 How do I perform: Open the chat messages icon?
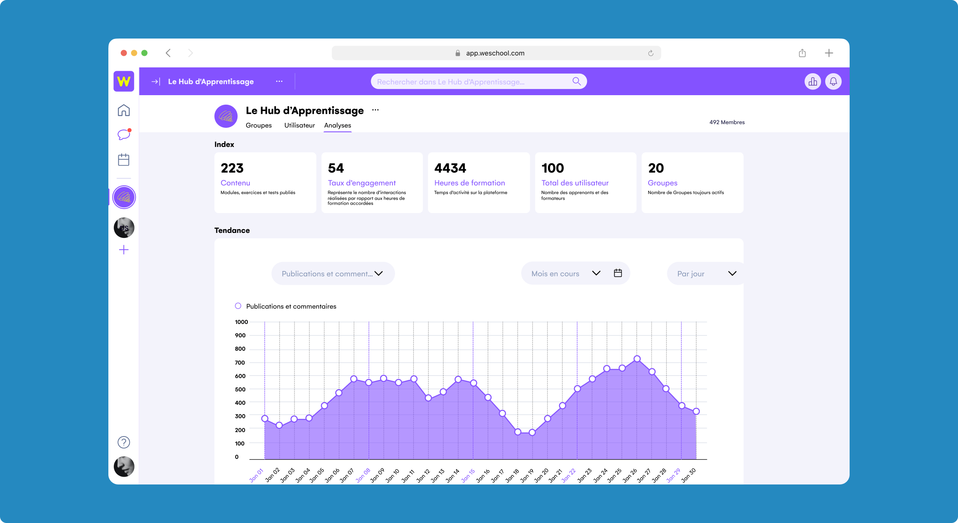coord(124,134)
